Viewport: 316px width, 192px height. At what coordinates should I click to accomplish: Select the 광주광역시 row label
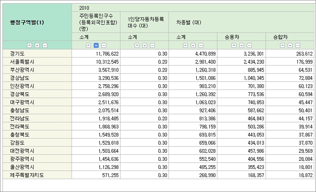[22, 159]
